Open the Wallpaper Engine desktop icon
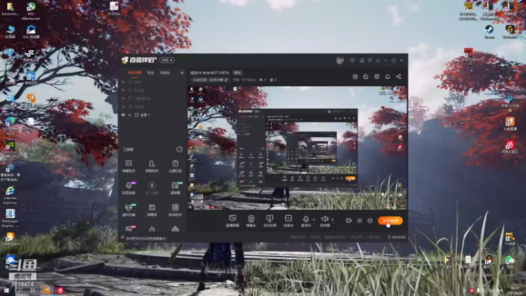The image size is (526, 296). point(10,218)
